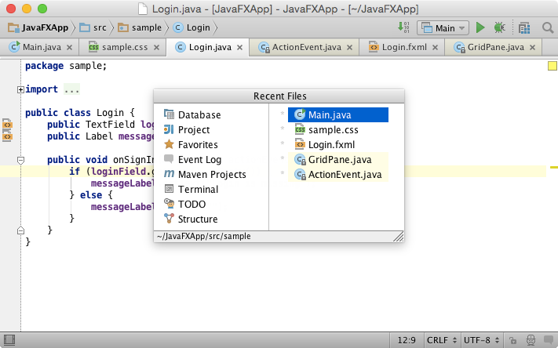
Task: Click the Search Everywhere magnifier icon
Action: (548, 27)
